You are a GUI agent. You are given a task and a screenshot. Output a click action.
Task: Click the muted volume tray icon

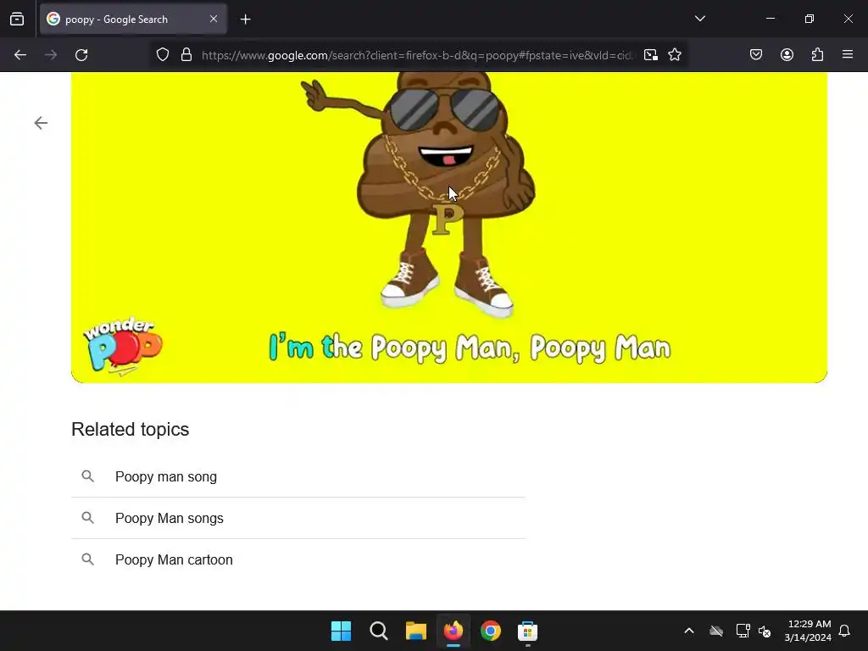[765, 631]
